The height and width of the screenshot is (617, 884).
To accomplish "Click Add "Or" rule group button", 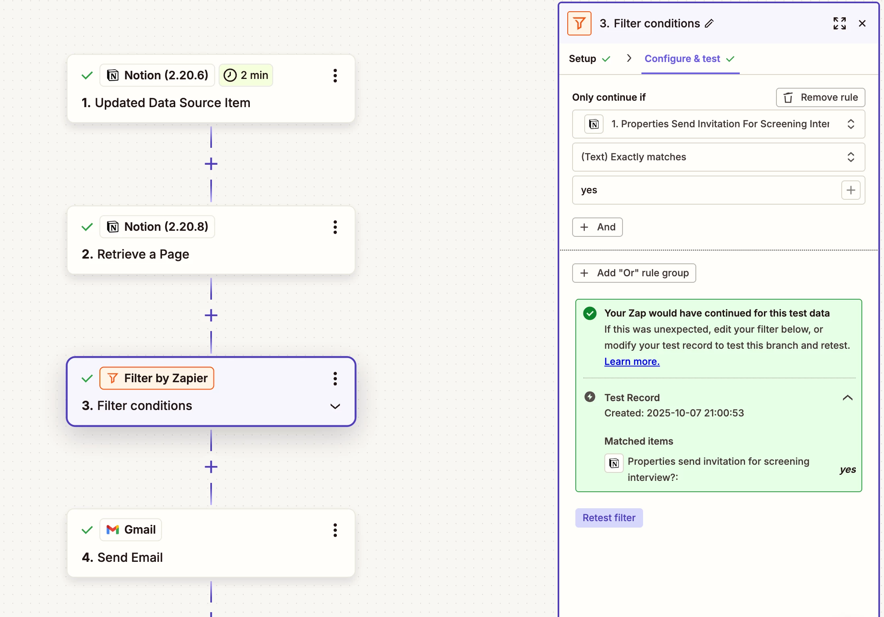I will [634, 273].
